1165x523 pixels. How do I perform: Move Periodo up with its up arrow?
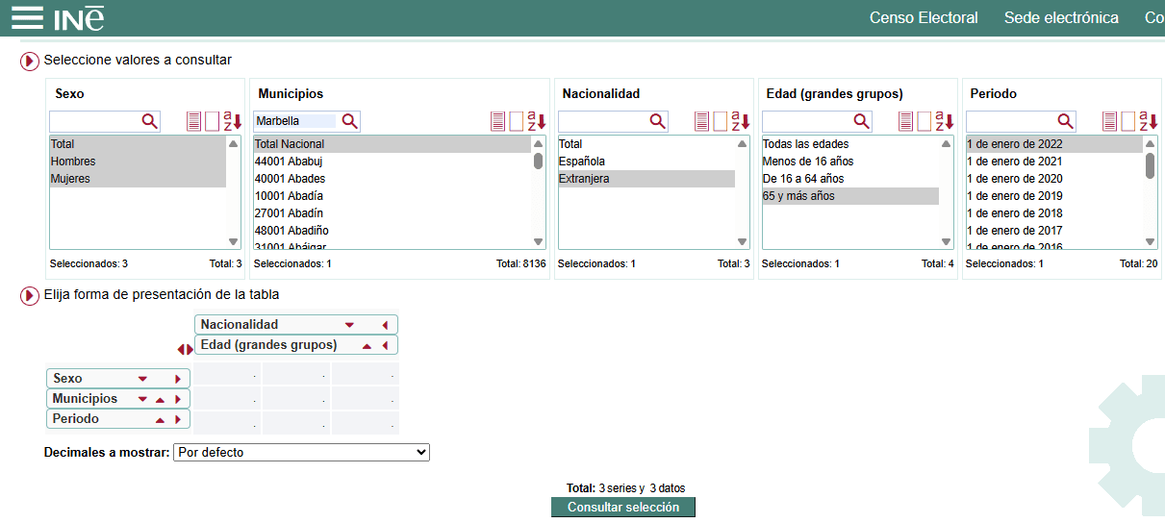160,420
